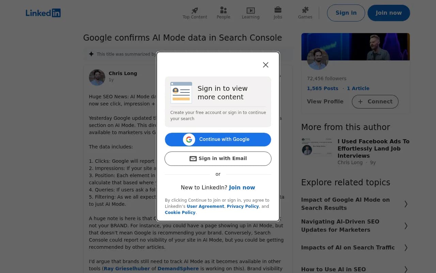Open Chris Long's post avatar
Viewport: 436px width, 273px height.
(97, 77)
